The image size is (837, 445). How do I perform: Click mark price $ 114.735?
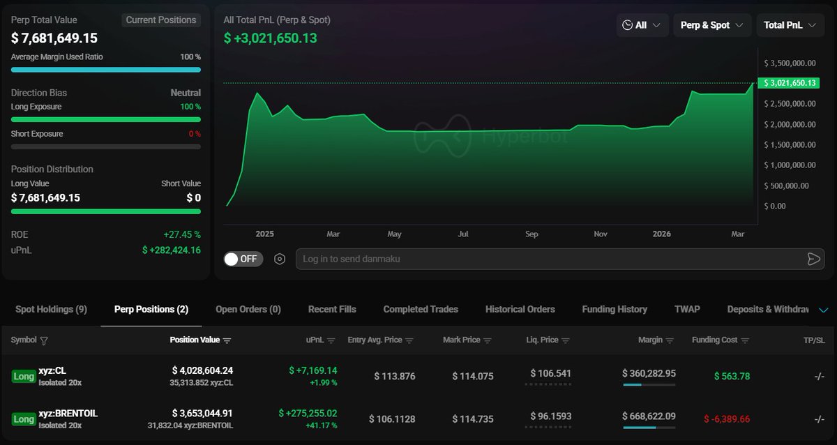(x=473, y=419)
